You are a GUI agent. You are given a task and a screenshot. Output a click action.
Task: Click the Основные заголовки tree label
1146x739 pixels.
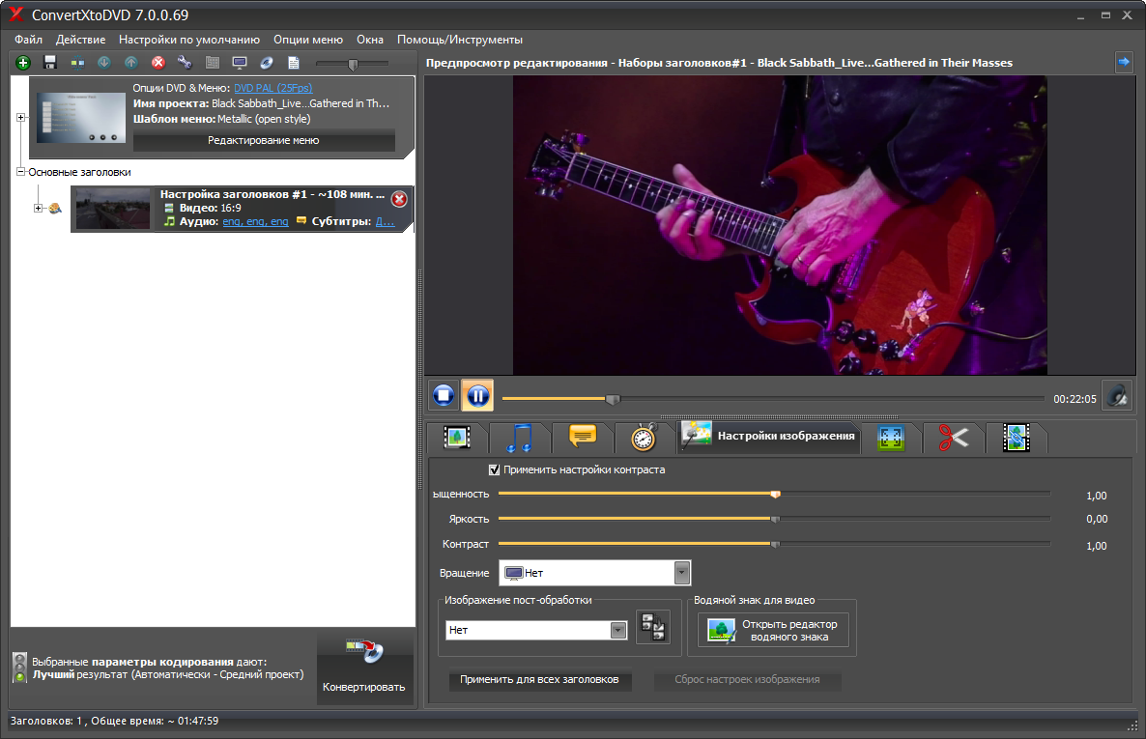(79, 173)
